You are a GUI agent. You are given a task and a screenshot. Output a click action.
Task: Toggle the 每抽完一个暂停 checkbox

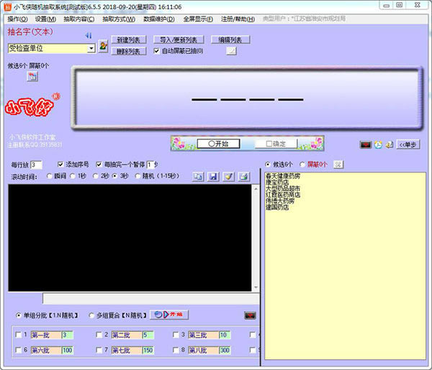click(x=99, y=165)
